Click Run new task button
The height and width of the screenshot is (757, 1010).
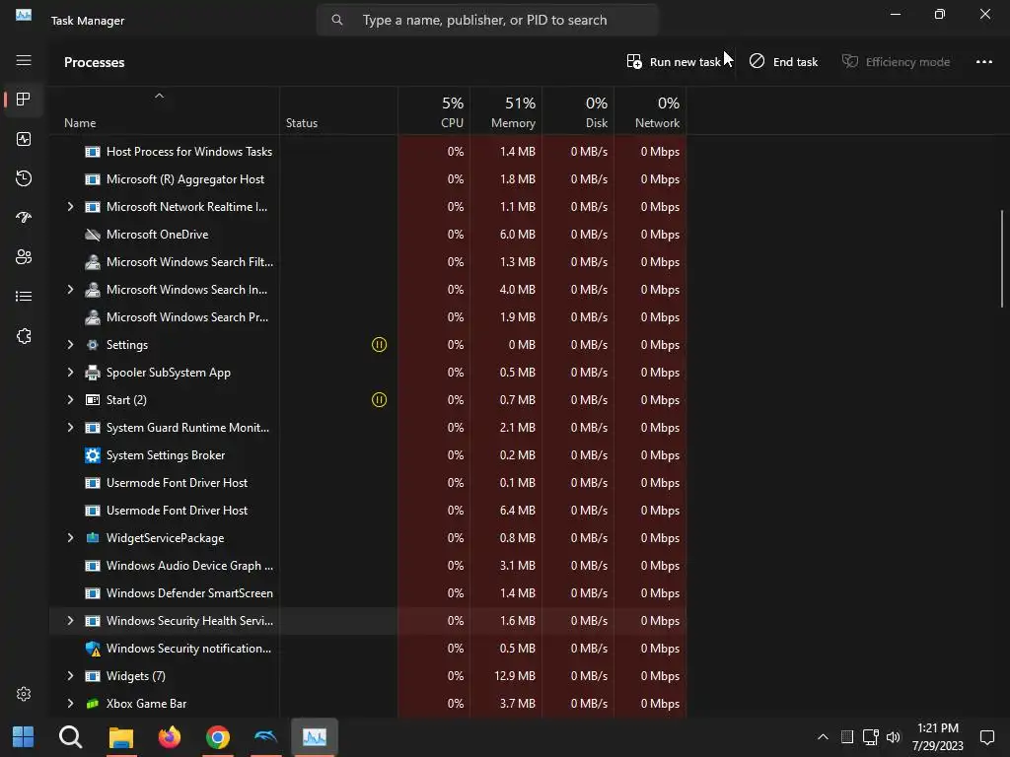pos(674,62)
